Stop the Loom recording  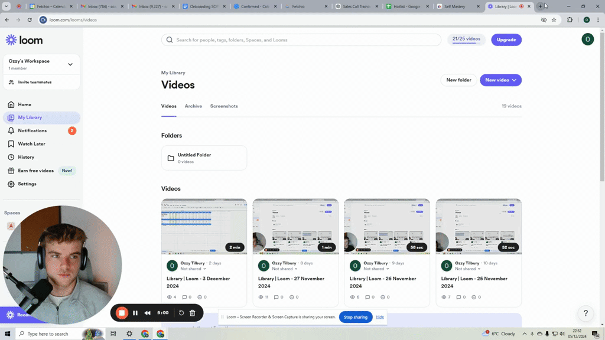(122, 313)
